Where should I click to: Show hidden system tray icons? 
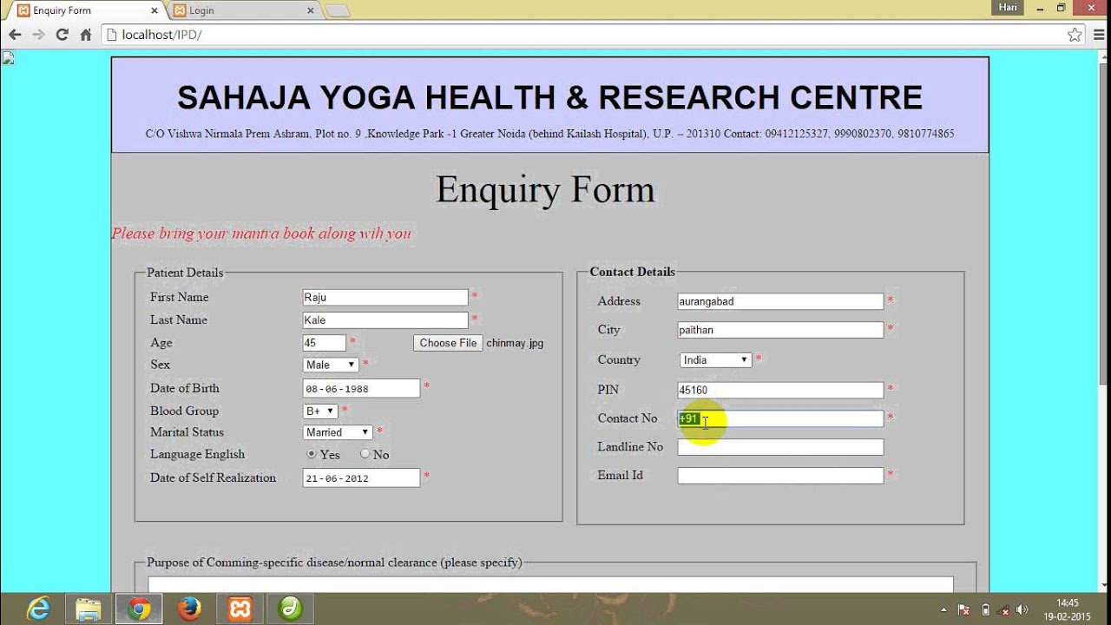tap(943, 609)
